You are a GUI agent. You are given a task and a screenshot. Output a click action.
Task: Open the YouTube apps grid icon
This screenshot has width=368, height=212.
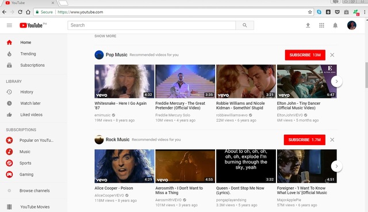pos(321,25)
